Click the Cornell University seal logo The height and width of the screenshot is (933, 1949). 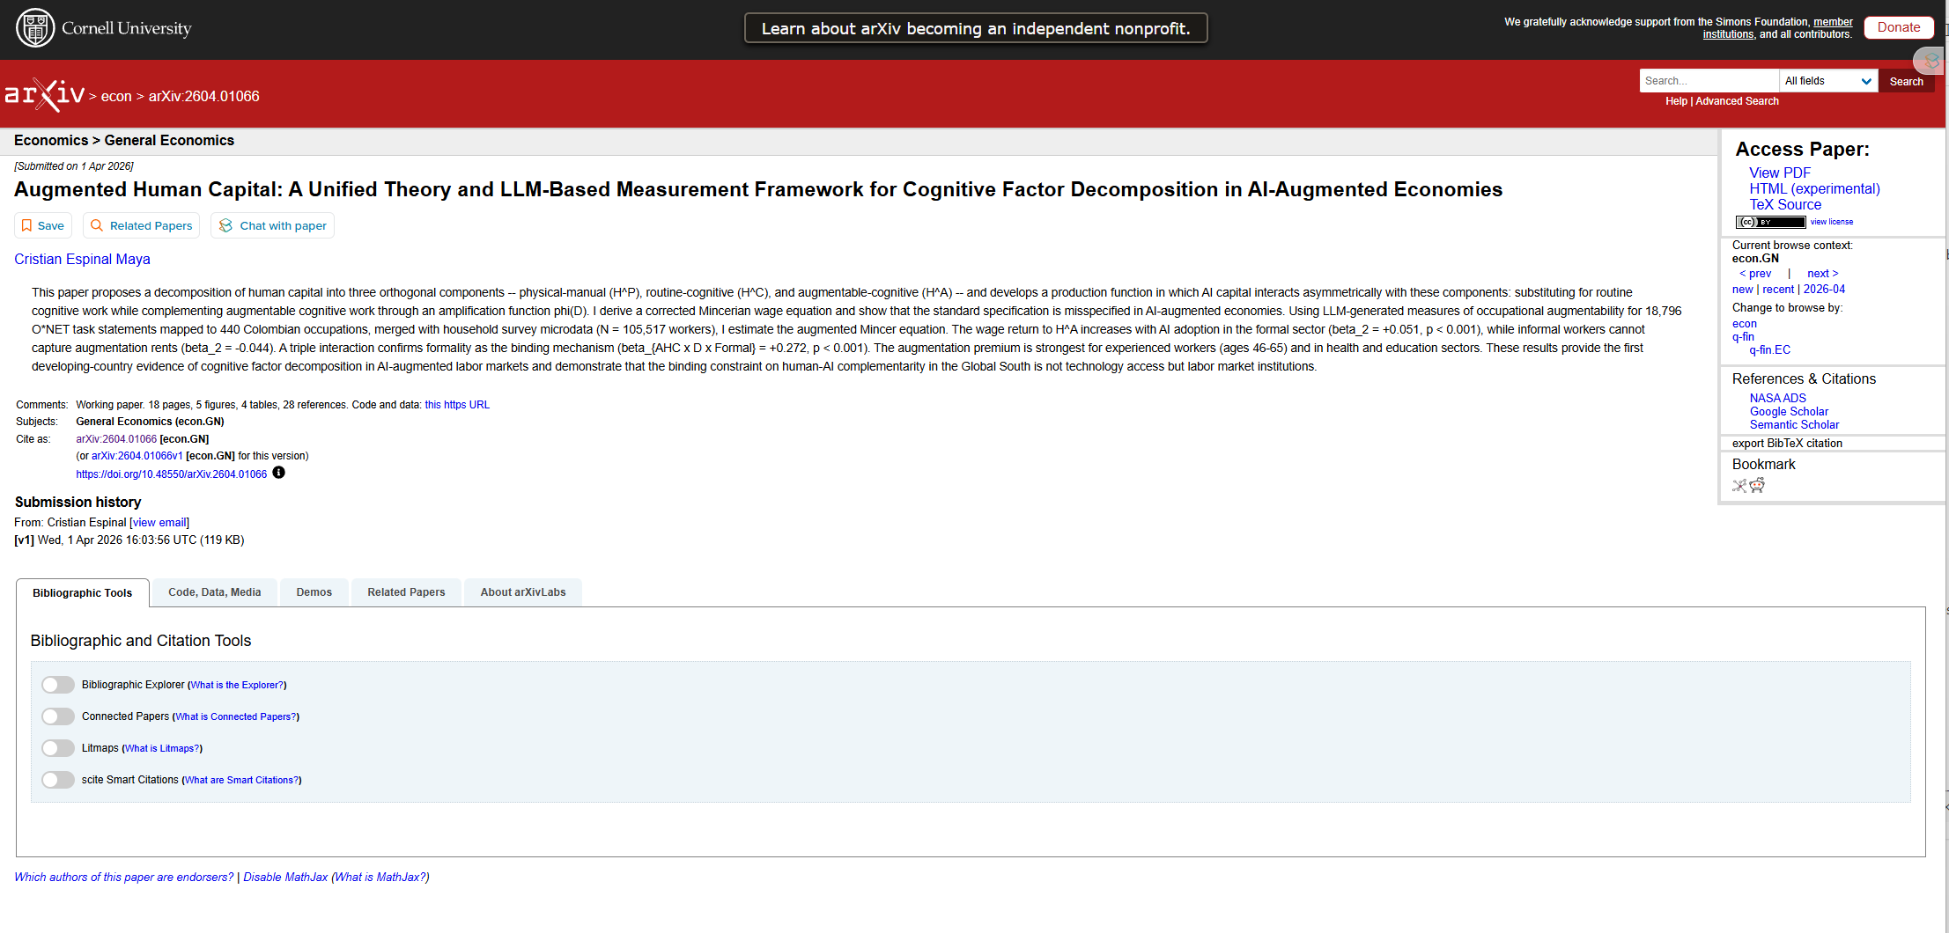pos(35,28)
